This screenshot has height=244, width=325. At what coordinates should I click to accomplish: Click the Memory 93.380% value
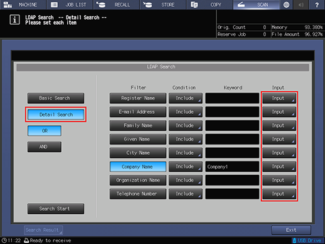pos(314,27)
